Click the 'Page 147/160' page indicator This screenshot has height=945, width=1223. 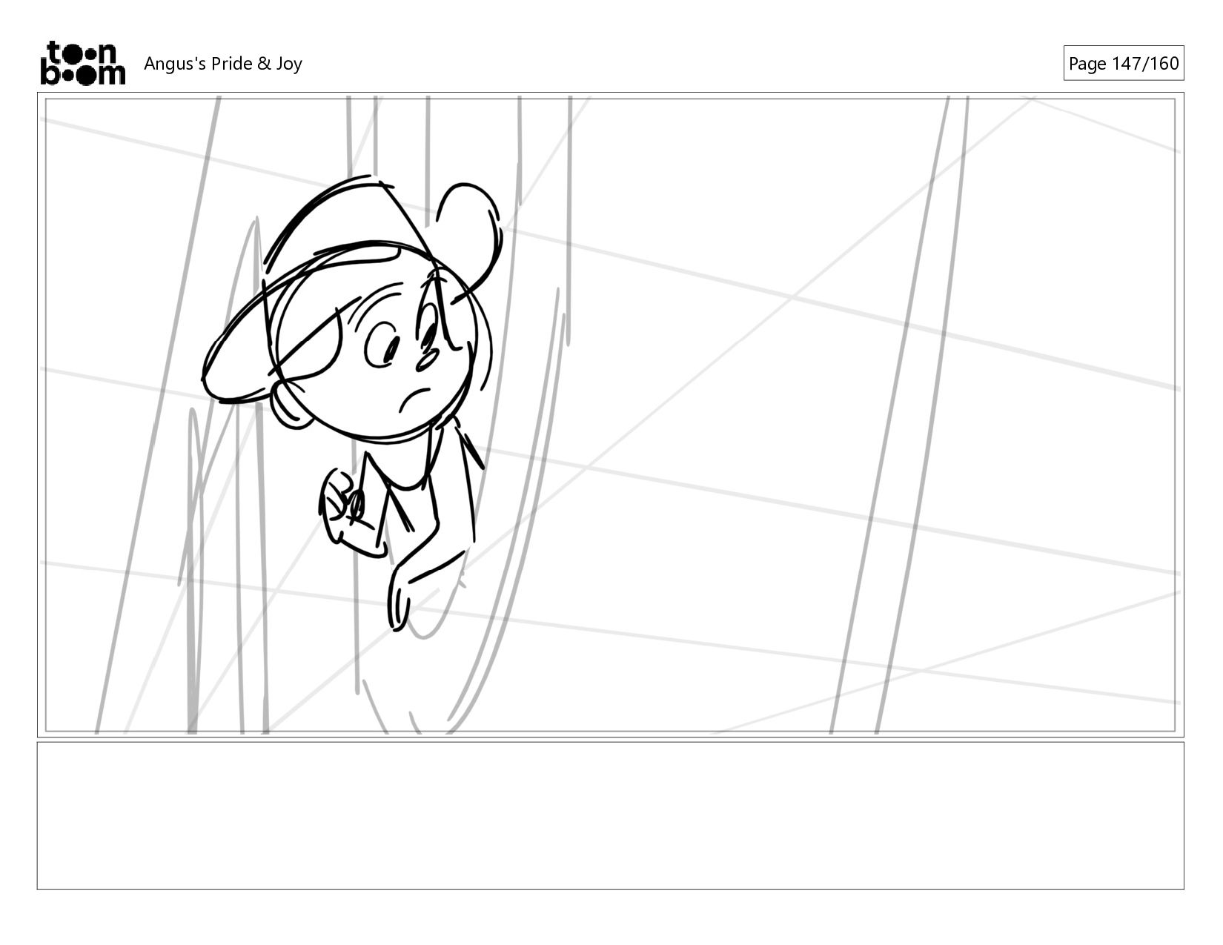(1123, 63)
